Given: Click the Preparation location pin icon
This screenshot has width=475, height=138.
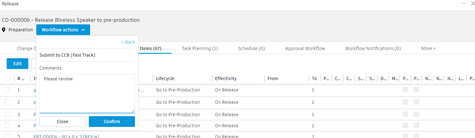Looking at the screenshot, I should coord(4,30).
